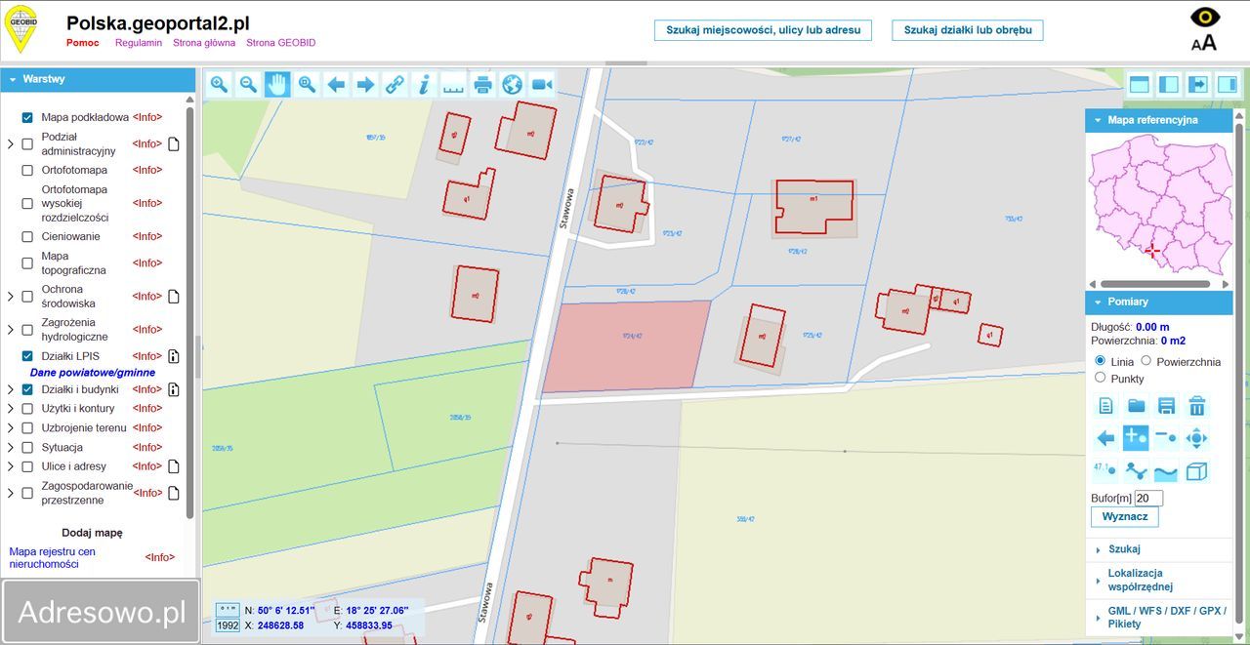Image resolution: width=1250 pixels, height=645 pixels.
Task: Activate the pan hand tool
Action: [x=277, y=85]
